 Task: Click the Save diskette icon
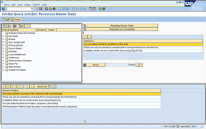tap(41, 9)
